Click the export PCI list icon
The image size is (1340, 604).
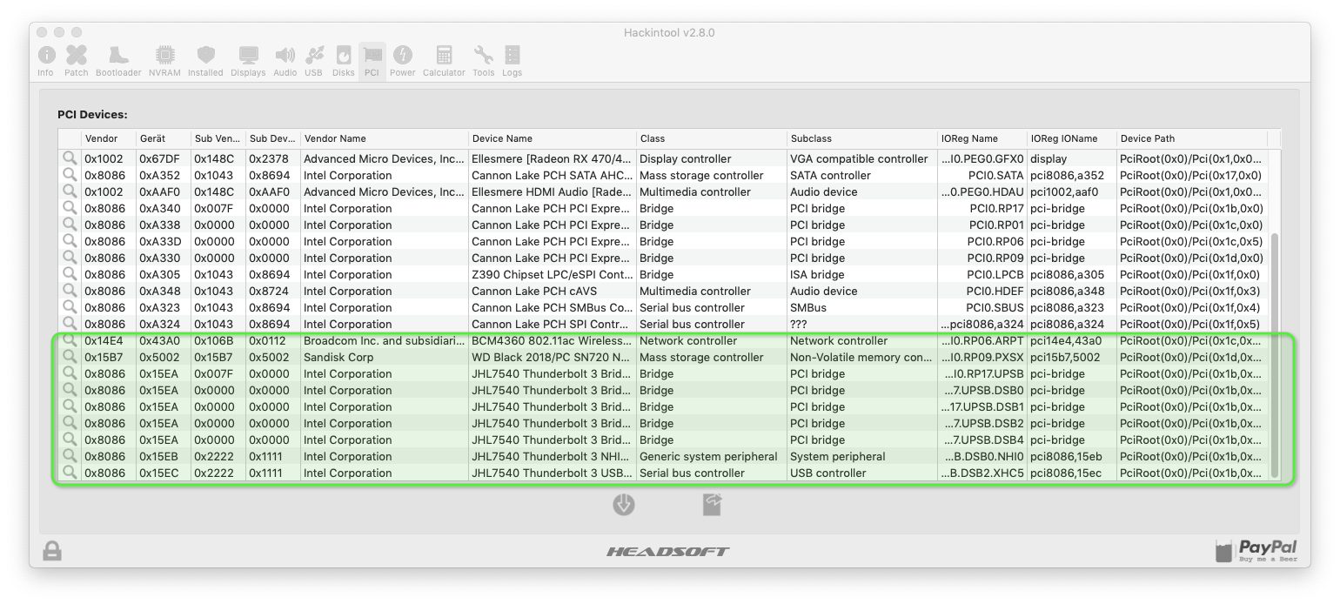[713, 505]
